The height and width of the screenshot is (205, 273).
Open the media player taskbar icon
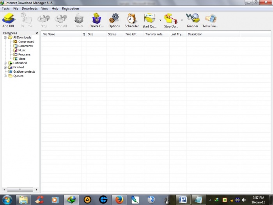pos(55,200)
